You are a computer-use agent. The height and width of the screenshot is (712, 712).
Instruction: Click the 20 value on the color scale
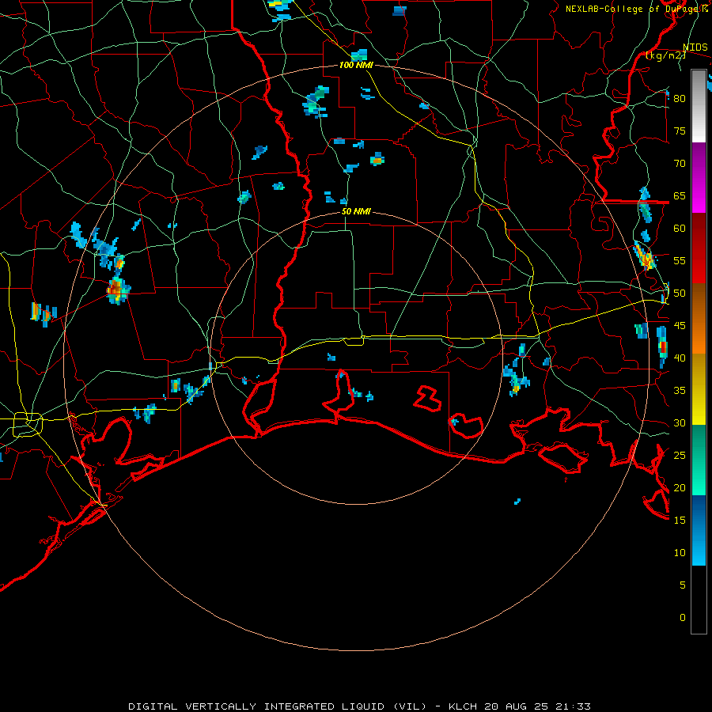tap(680, 487)
